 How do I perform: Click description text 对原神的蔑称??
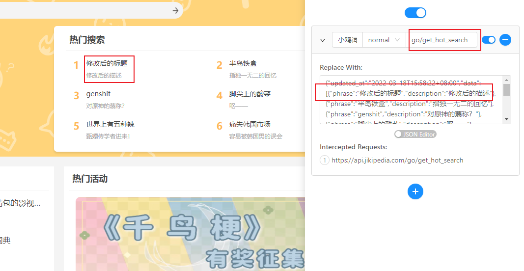pos(105,106)
